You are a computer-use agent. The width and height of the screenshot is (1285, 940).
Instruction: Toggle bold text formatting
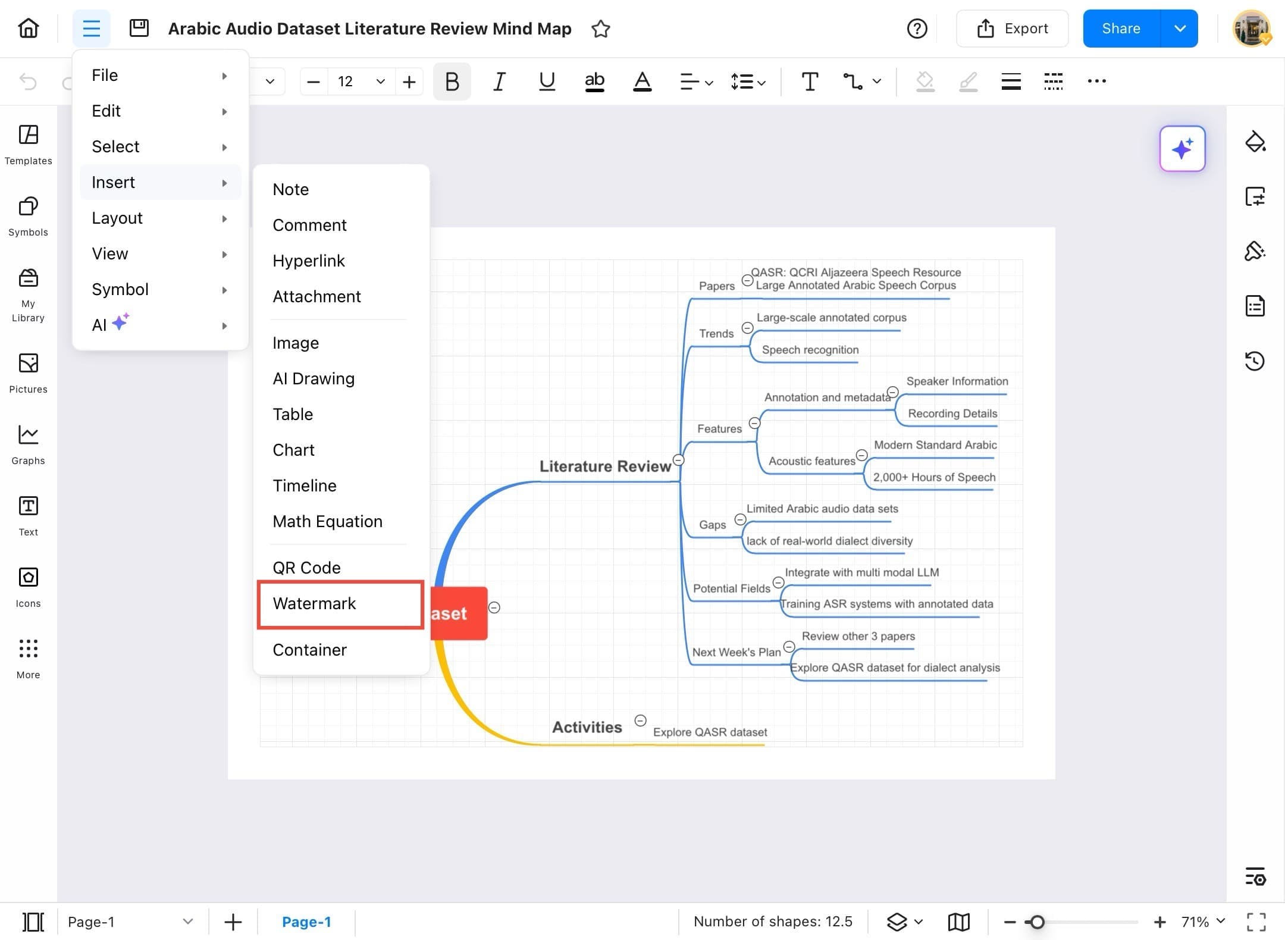(452, 82)
